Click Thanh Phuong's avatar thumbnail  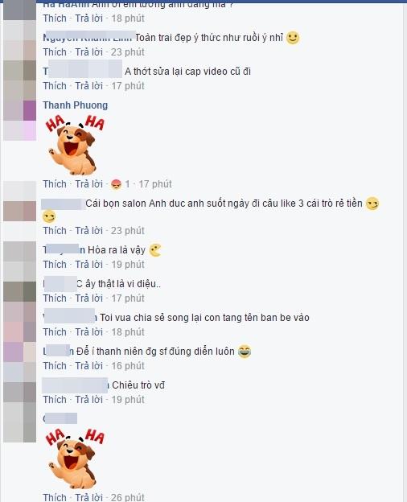coord(20,120)
